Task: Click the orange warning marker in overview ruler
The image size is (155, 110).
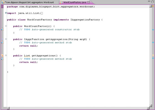Action: click(x=153, y=55)
